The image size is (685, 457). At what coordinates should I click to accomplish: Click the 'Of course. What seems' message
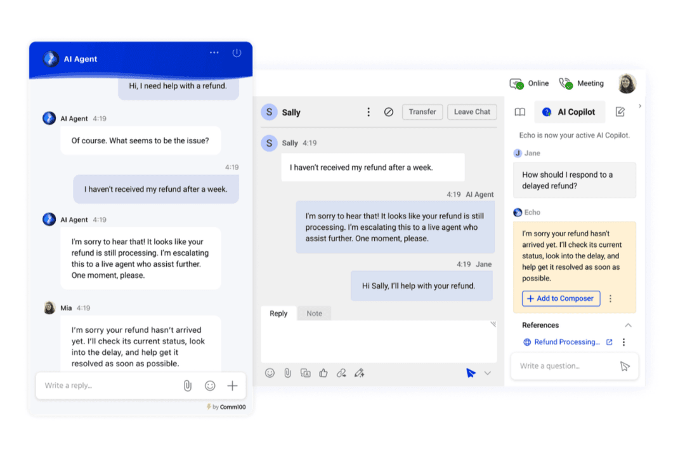[140, 140]
